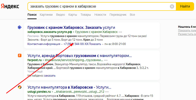The image size is (196, 100).
Task: Click the orange farpost favicon
Action: (20, 56)
